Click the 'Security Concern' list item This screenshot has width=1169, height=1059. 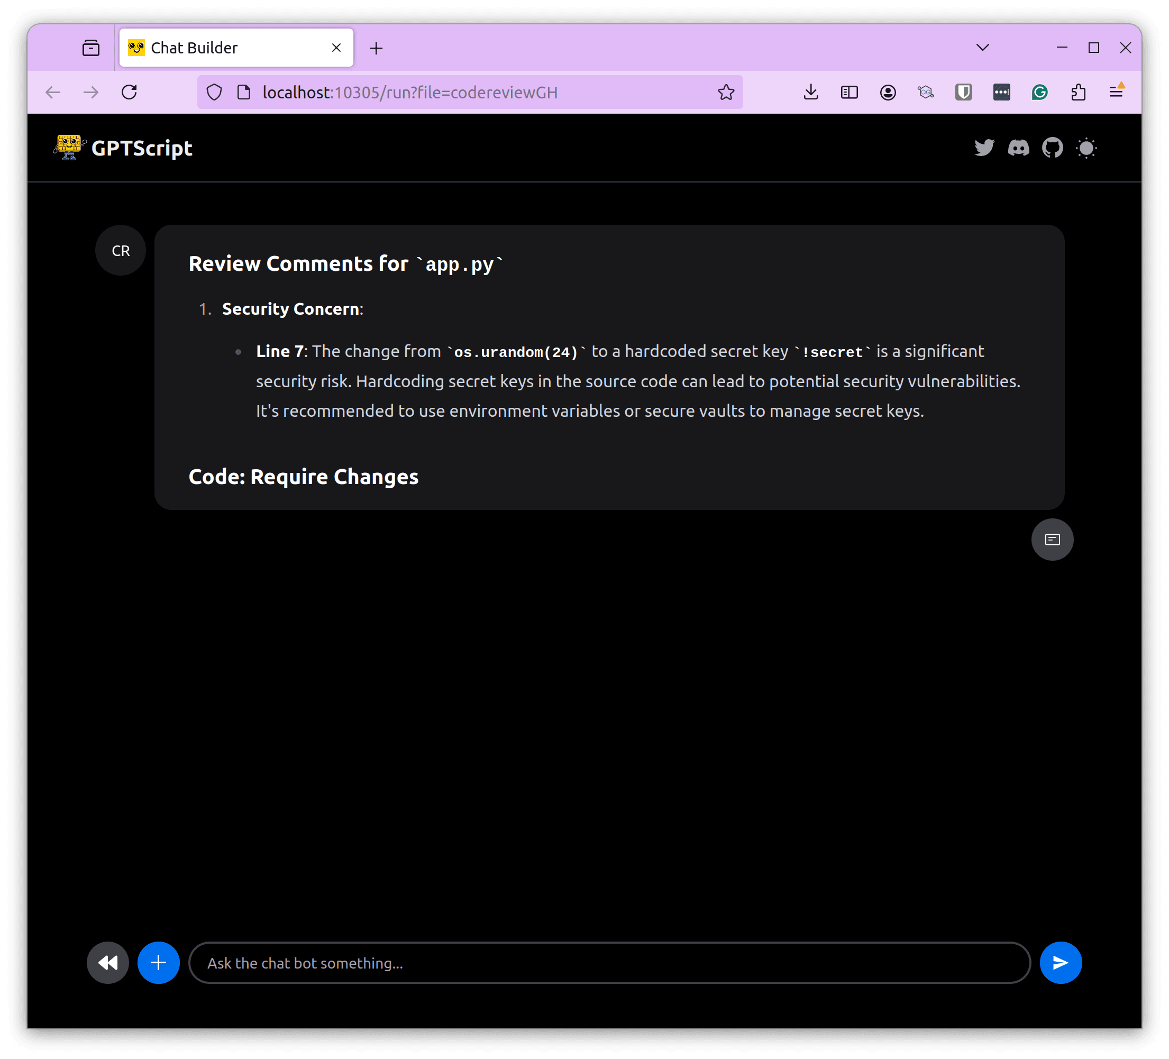click(x=292, y=309)
